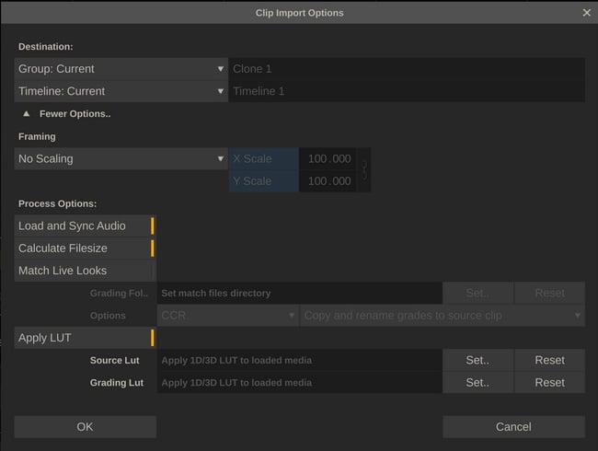The image size is (598, 451).
Task: Click Set.. button for Grading Lut
Action: 477,383
